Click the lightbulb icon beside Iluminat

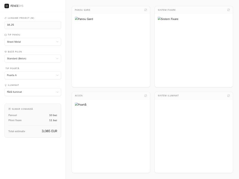pyautogui.click(x=6, y=85)
